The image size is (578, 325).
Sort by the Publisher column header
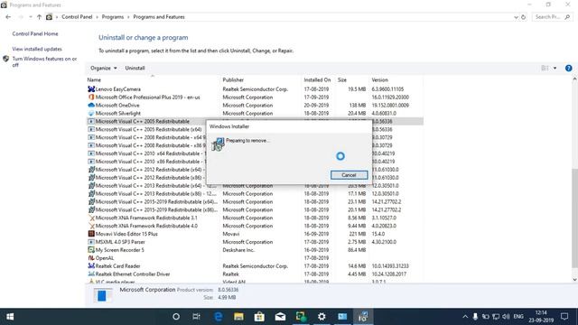[x=233, y=80]
